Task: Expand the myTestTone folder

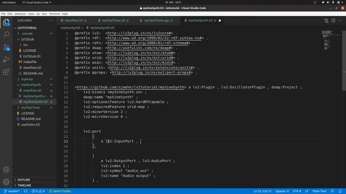Action: (x=30, y=108)
